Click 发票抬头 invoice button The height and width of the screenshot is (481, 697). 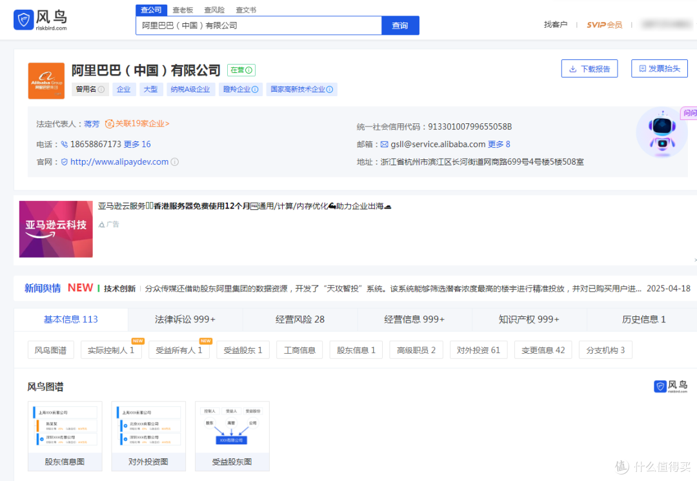(660, 68)
